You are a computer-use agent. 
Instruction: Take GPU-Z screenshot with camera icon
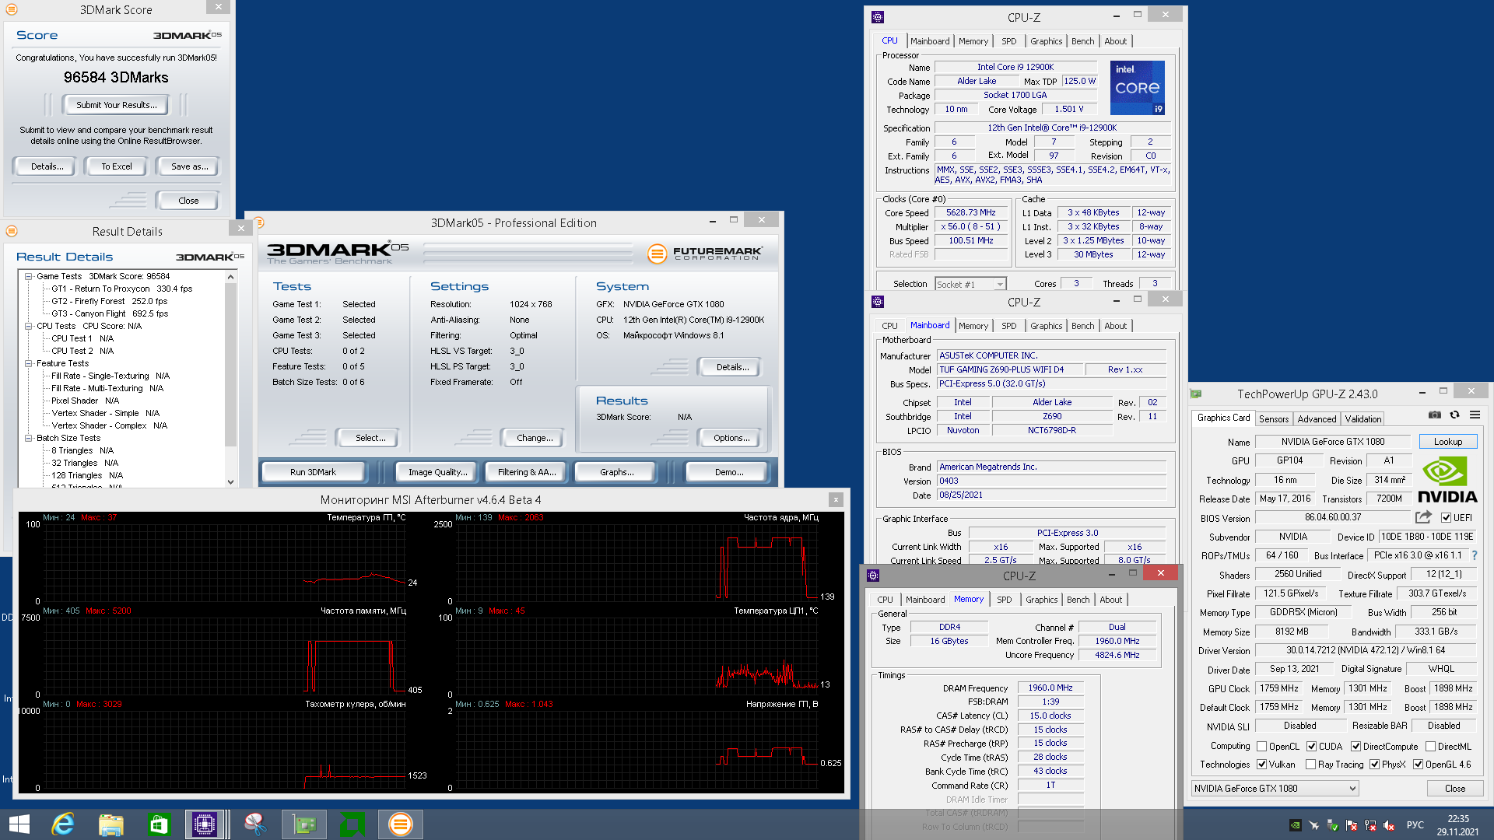click(x=1435, y=415)
